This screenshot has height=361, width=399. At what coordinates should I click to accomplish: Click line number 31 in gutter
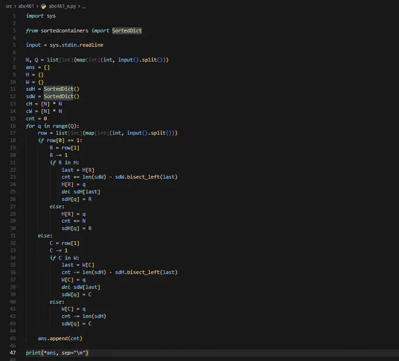pos(13,236)
